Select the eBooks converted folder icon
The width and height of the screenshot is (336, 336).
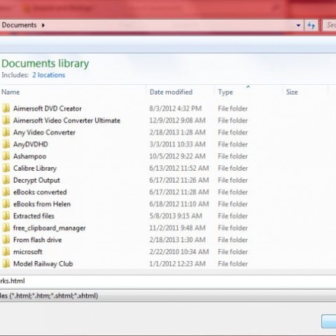(x=6, y=192)
